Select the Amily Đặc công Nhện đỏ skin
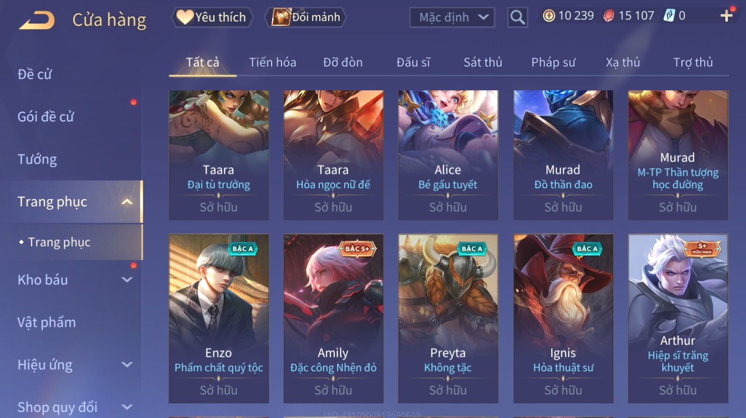This screenshot has width=746, height=418. (333, 318)
